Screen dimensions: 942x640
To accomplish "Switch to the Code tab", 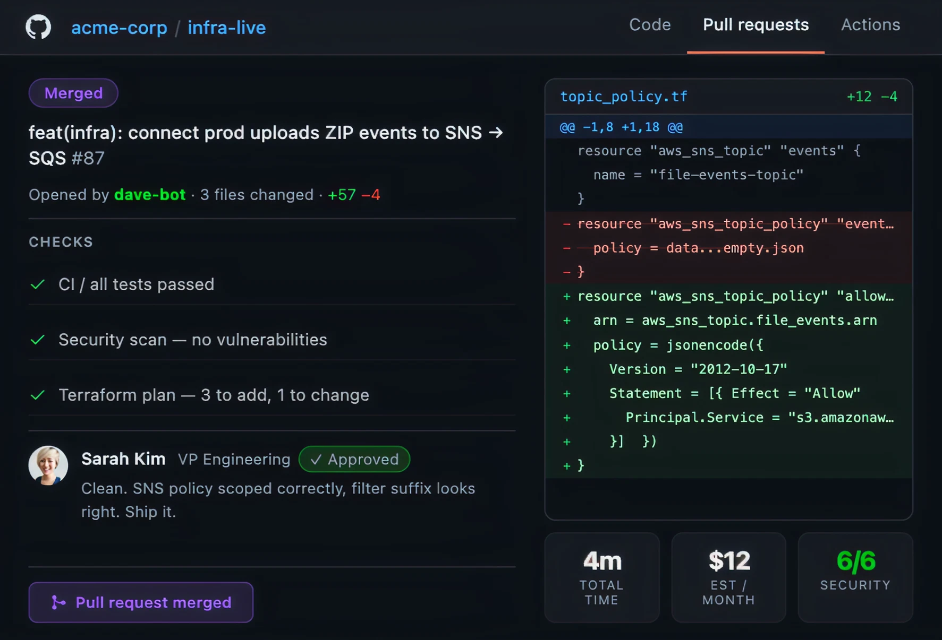I will 649,25.
